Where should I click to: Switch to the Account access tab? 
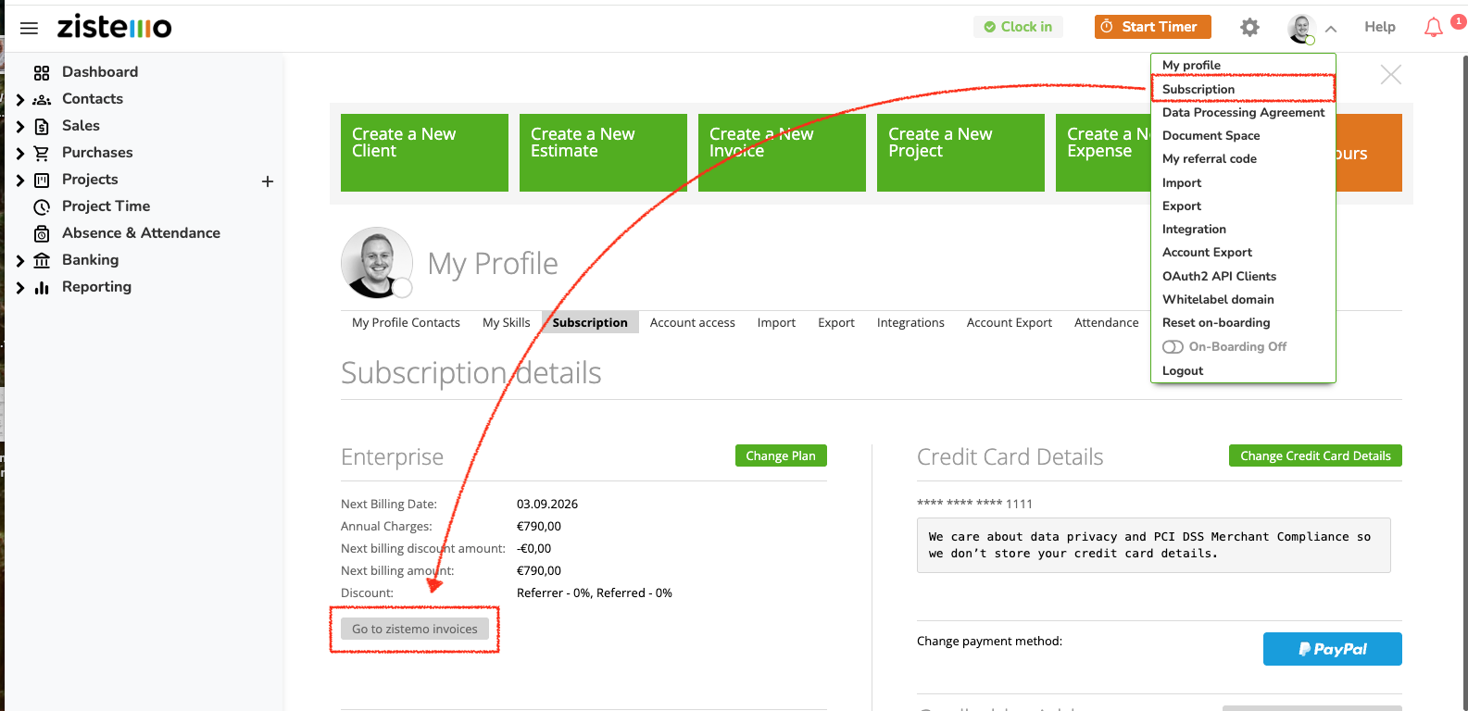point(692,322)
